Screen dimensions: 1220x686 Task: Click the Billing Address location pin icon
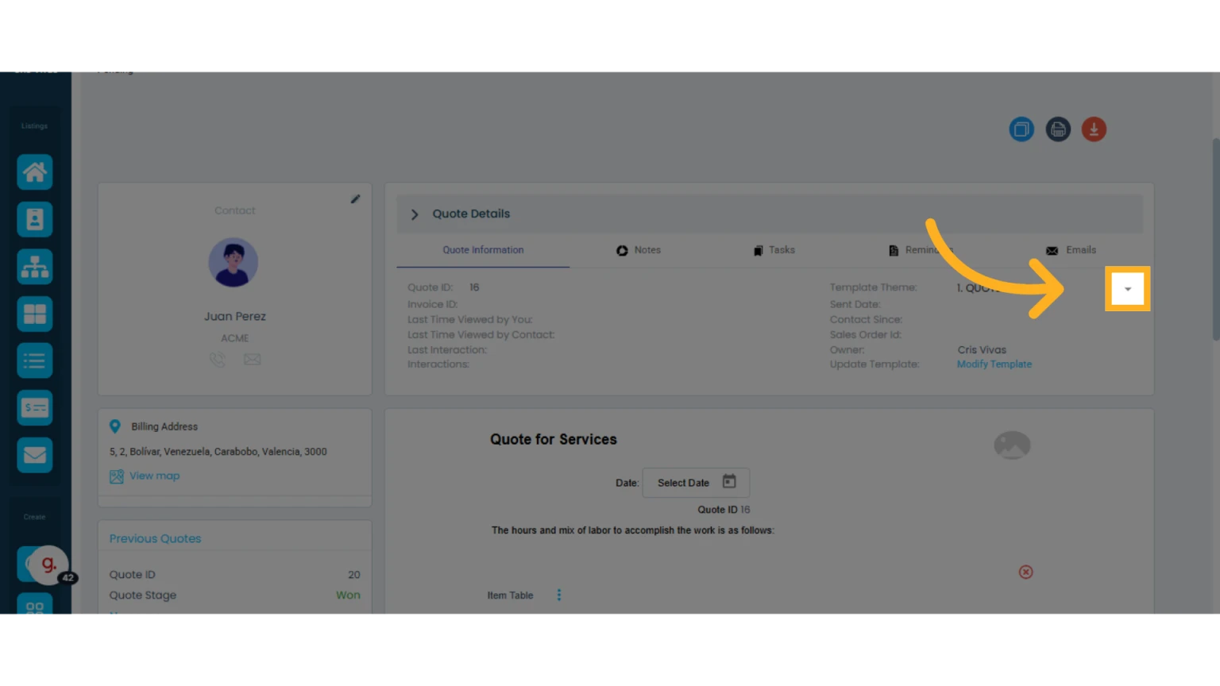coord(115,426)
